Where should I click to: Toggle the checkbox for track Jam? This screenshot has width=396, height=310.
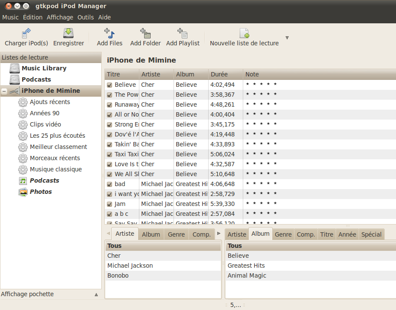109,204
